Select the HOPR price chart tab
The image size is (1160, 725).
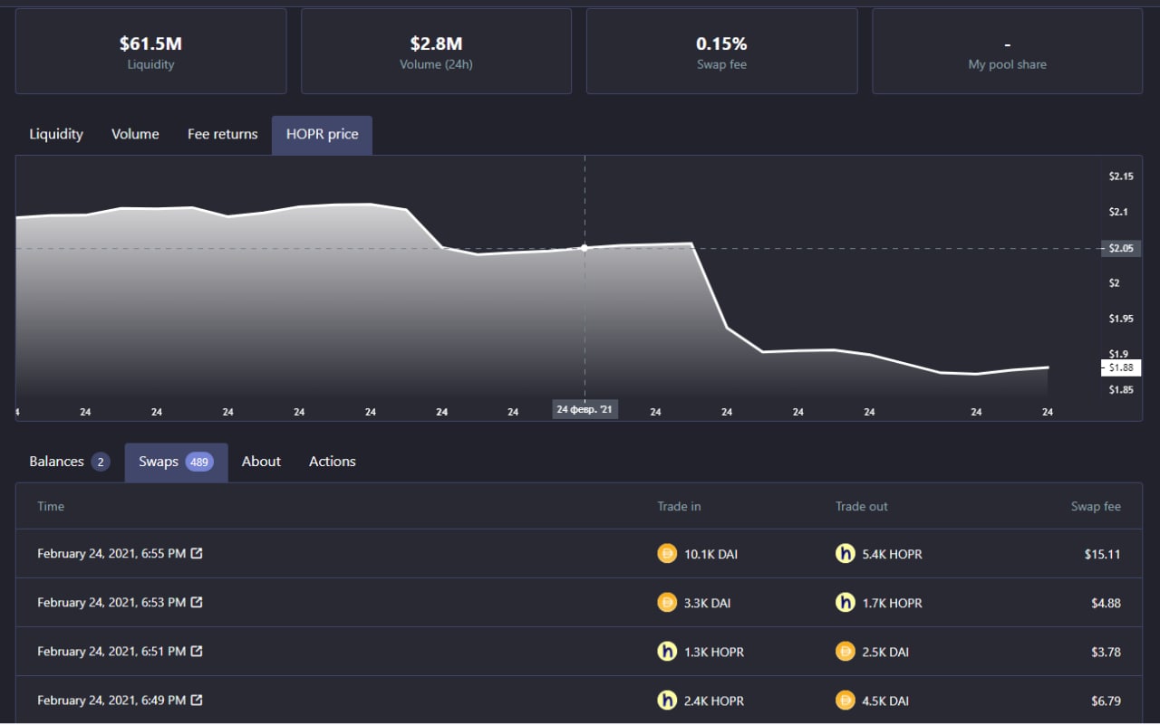coord(322,134)
